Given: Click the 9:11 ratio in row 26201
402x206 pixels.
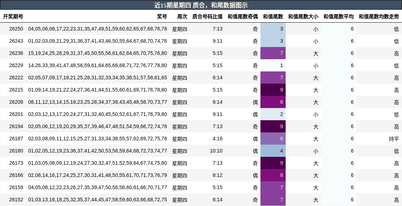Looking at the screenshot, I should click(x=218, y=114).
